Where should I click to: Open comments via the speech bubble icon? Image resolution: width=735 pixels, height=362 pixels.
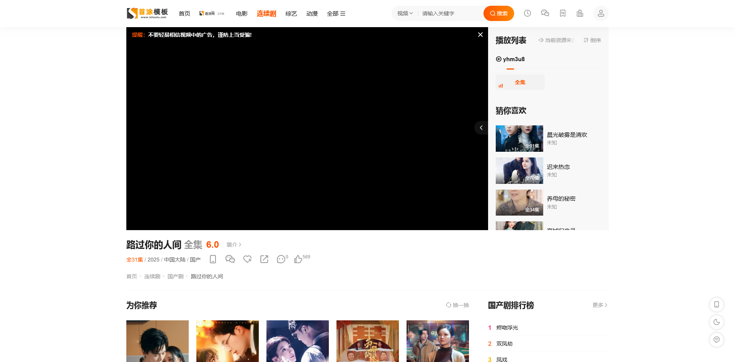(x=281, y=259)
